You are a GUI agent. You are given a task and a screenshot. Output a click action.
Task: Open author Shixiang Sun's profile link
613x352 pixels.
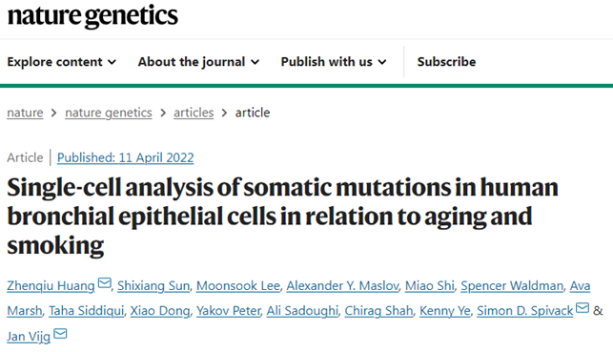[153, 286]
